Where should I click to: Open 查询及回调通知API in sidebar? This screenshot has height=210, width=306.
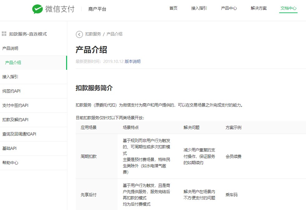(x=19, y=134)
